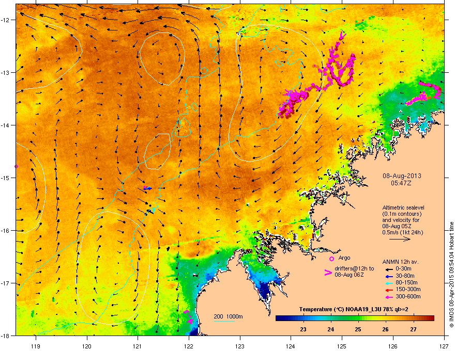
Task: Click the cyan isobath legend line sample
Action: [x=224, y=321]
